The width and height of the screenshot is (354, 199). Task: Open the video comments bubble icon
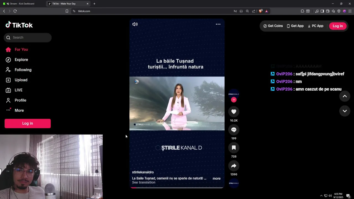tap(234, 130)
